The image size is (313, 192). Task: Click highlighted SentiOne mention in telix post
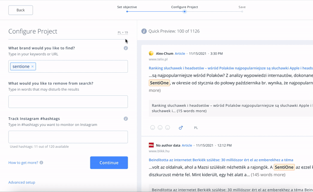click(x=159, y=83)
